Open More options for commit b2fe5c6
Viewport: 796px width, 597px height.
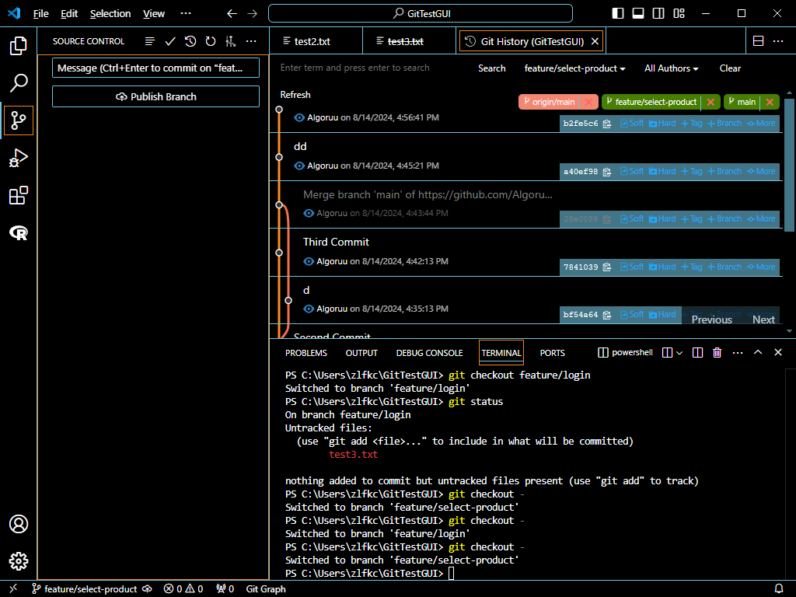pyautogui.click(x=762, y=124)
